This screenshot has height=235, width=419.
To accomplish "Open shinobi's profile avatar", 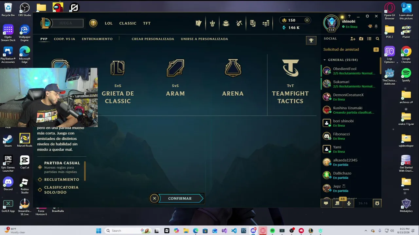I will point(332,23).
